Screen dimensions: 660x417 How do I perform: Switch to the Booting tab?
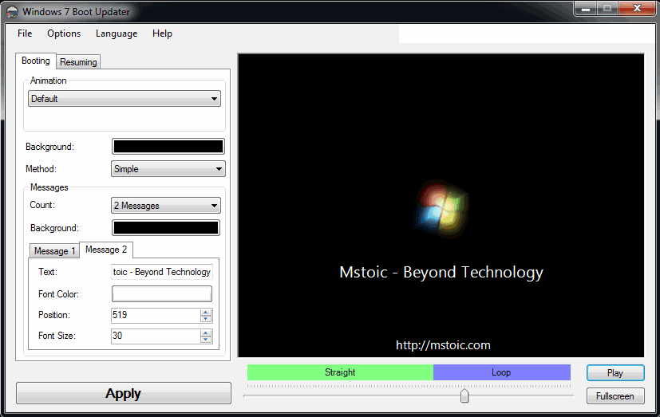(x=36, y=61)
